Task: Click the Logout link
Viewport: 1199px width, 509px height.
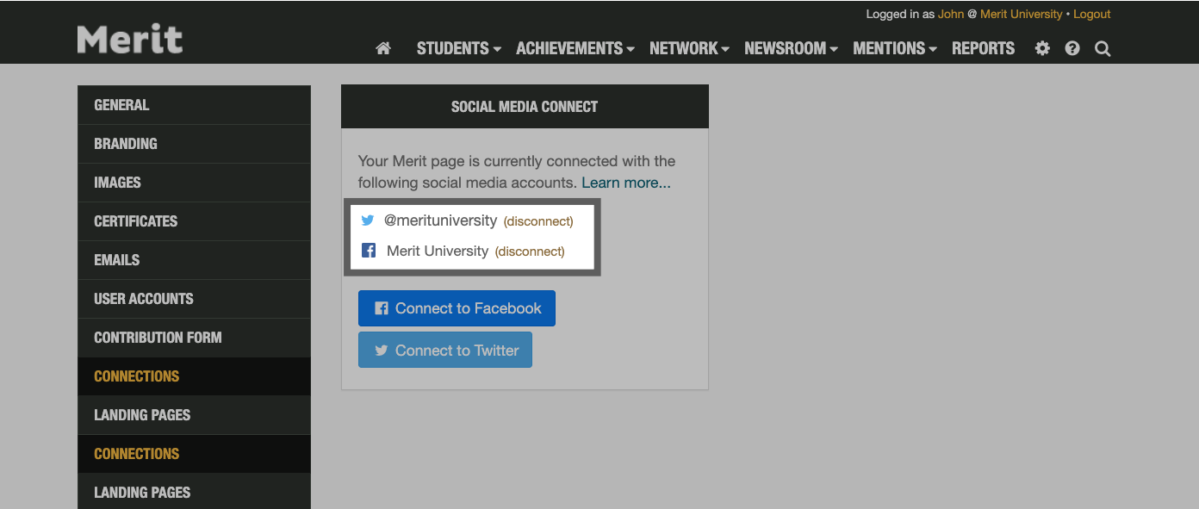Action: tap(1090, 14)
